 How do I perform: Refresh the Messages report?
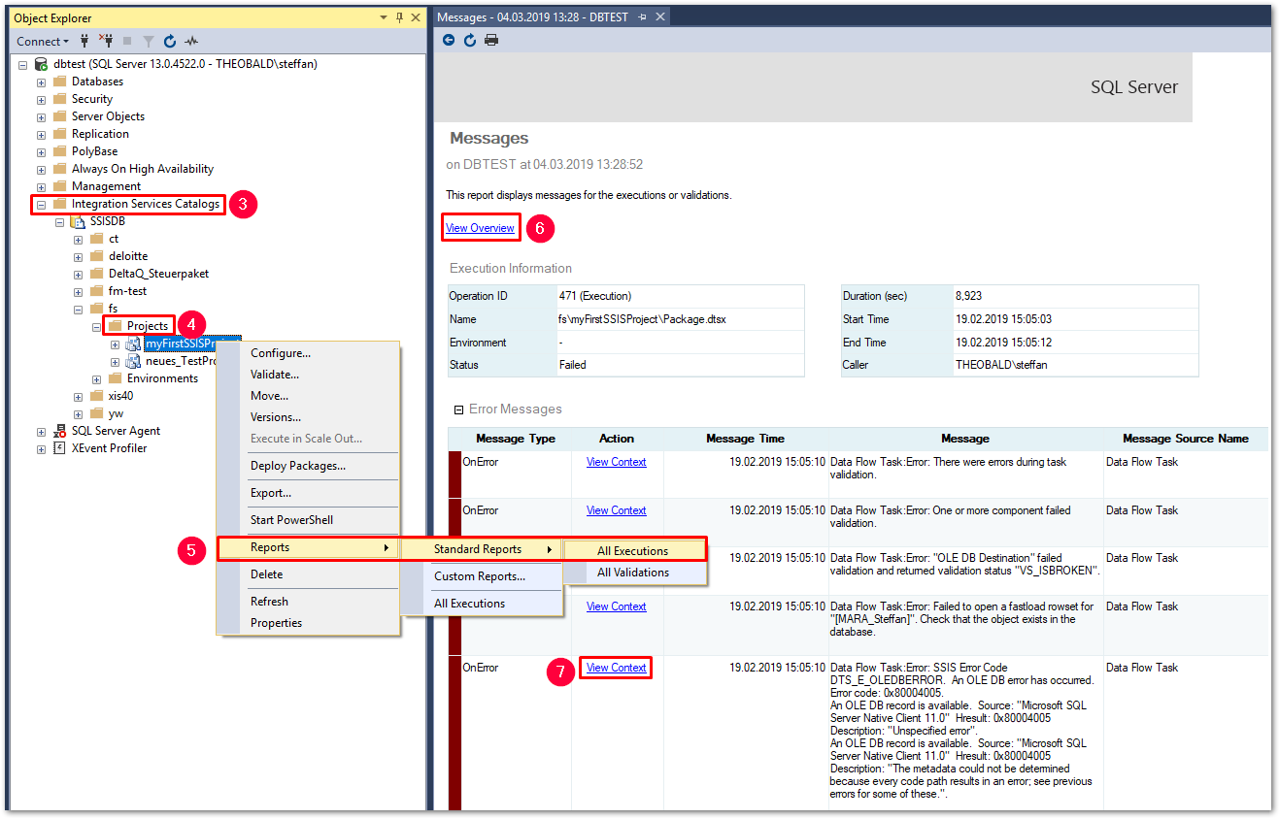tap(470, 40)
